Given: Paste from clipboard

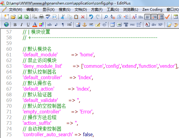Looking at the screenshot, I should tap(76, 17).
